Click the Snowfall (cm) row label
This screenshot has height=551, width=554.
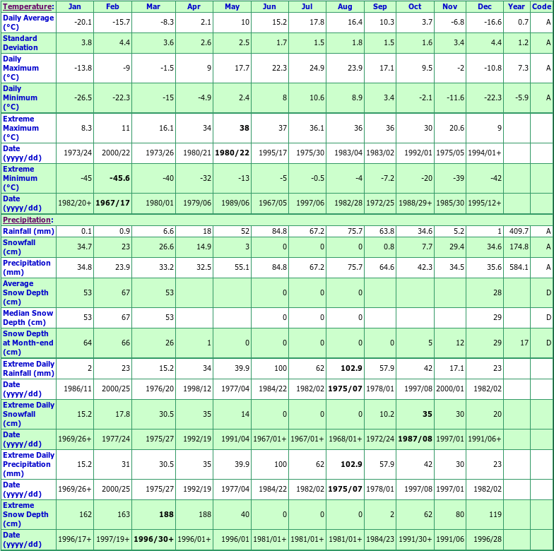tap(19, 247)
